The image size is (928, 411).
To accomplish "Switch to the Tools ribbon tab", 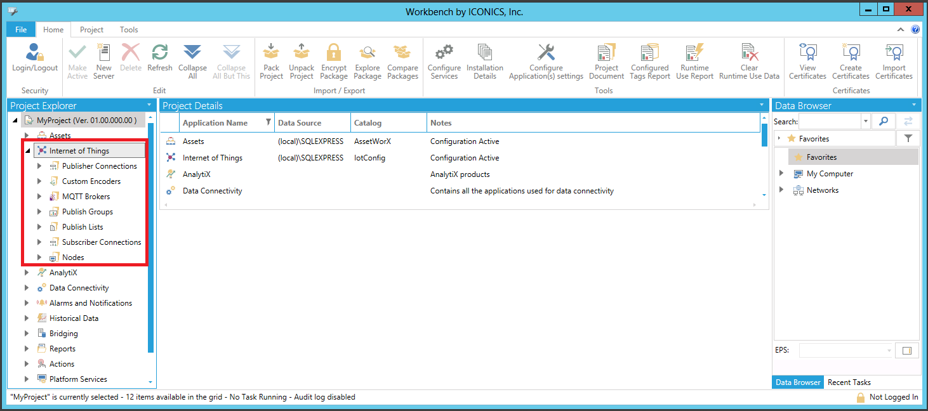I will click(x=129, y=30).
